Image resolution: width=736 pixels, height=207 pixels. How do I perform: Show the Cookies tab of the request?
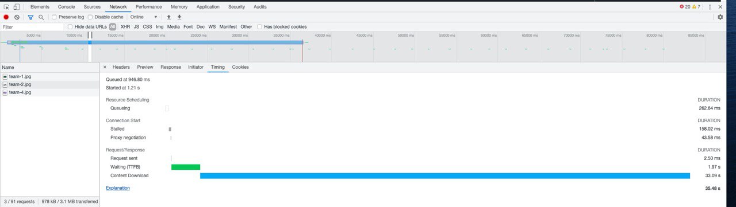240,67
